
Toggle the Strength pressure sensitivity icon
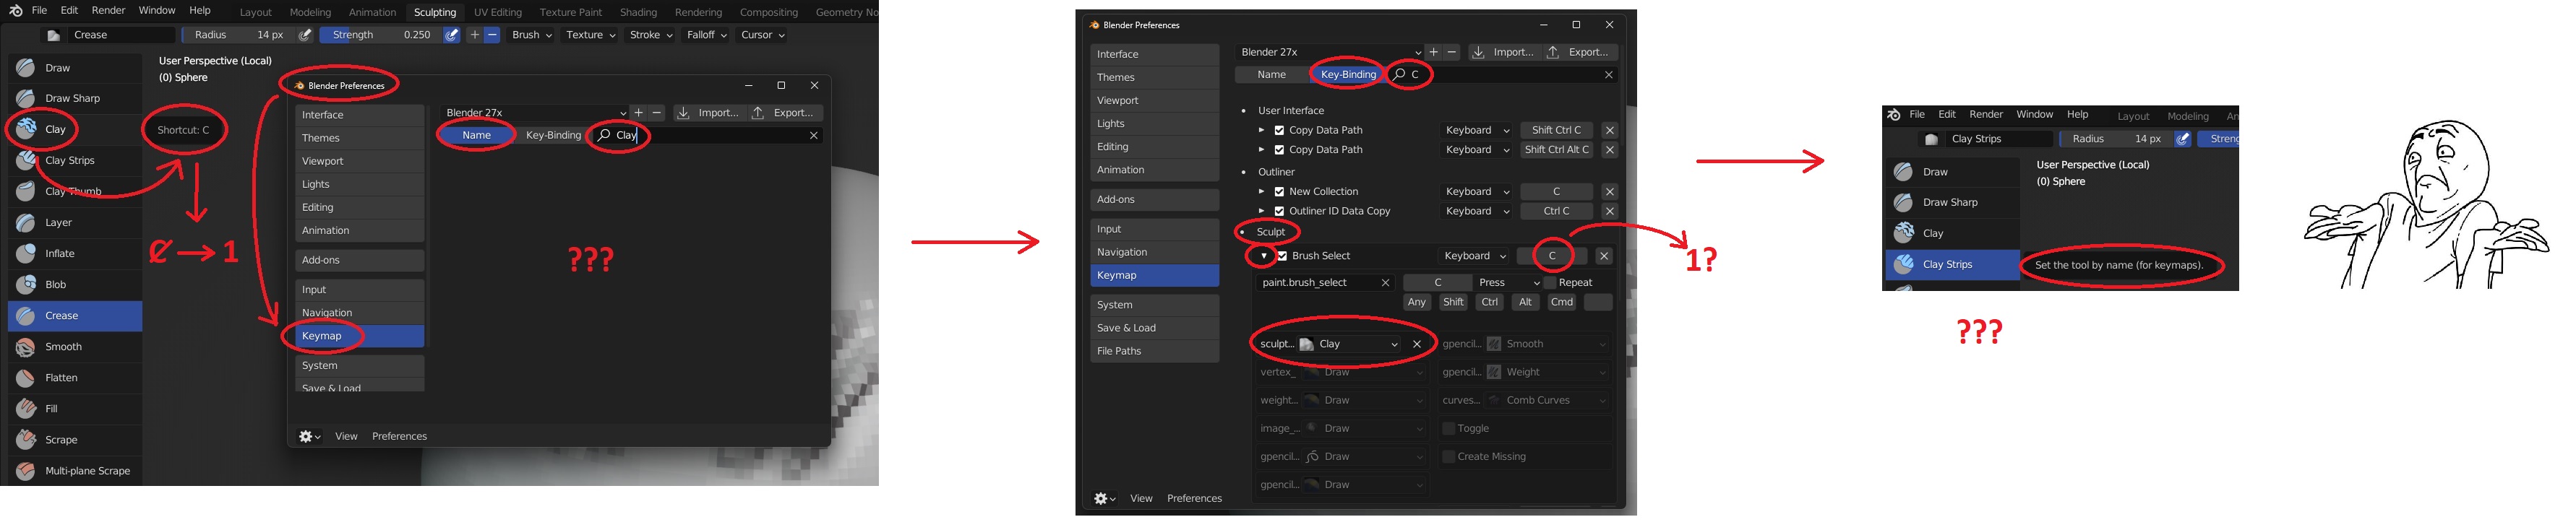click(452, 35)
